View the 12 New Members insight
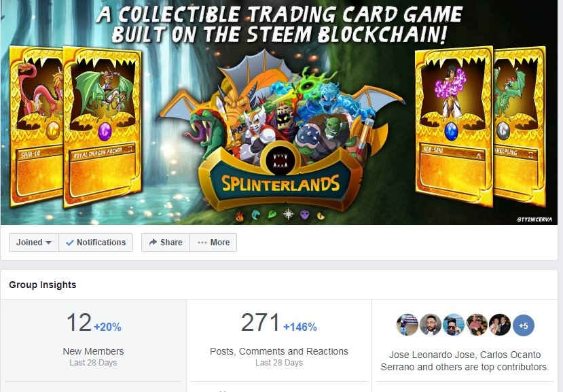The height and width of the screenshot is (392, 563). point(93,339)
